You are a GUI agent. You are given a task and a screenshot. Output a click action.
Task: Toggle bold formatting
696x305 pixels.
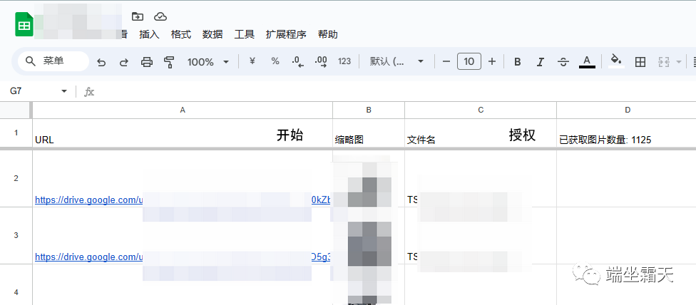(x=517, y=62)
